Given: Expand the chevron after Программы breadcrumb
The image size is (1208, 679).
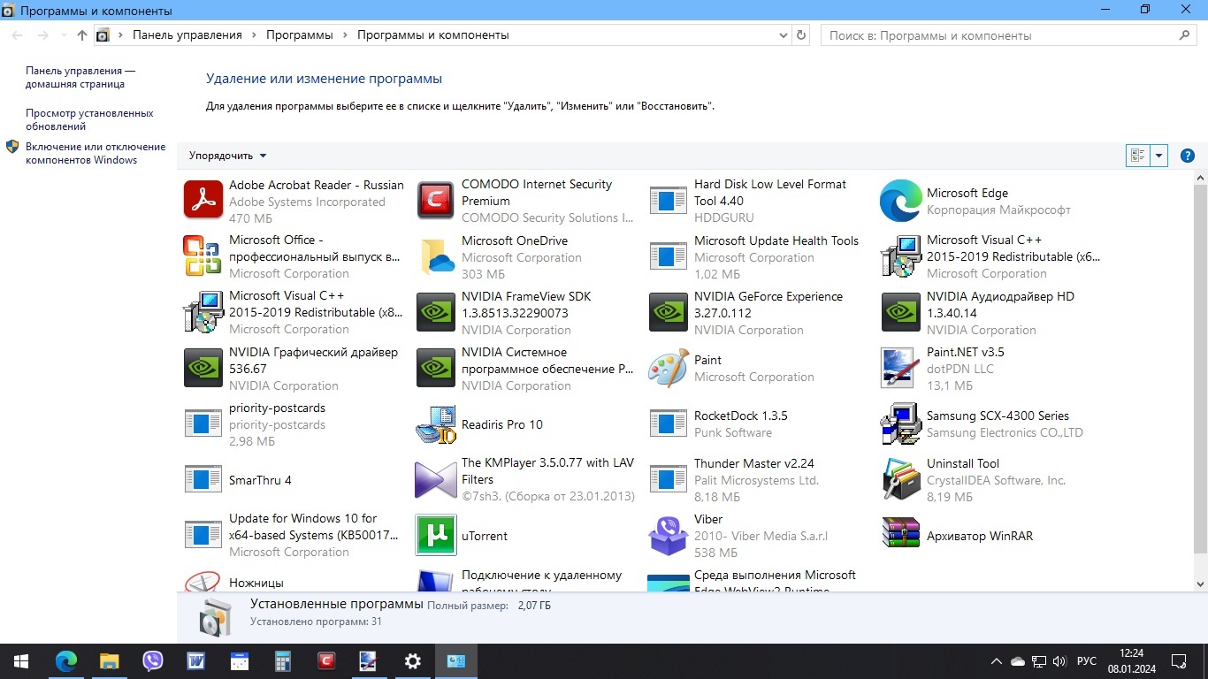Looking at the screenshot, I should (345, 35).
